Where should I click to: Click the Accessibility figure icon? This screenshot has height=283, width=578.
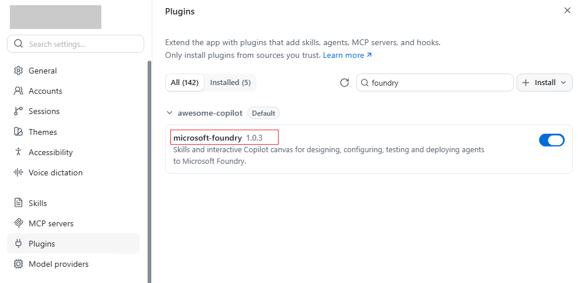coord(18,152)
